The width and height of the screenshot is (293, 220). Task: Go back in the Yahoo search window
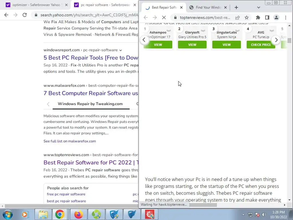click(6, 15)
